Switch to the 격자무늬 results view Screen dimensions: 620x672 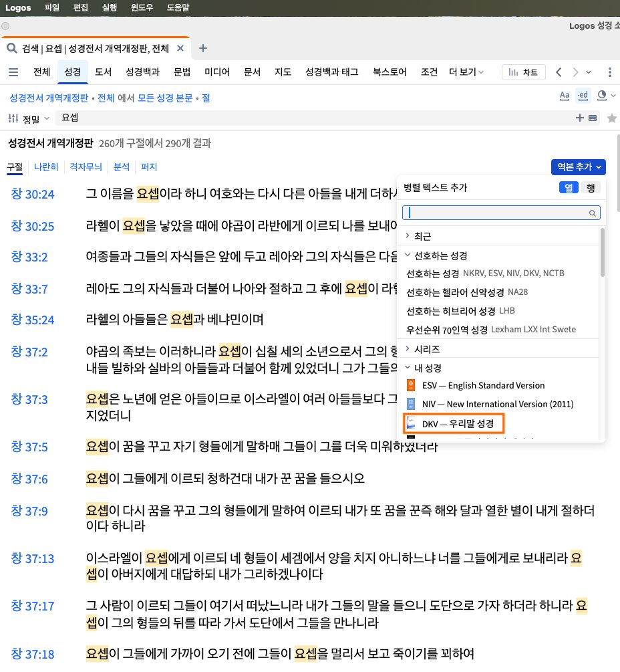click(86, 166)
